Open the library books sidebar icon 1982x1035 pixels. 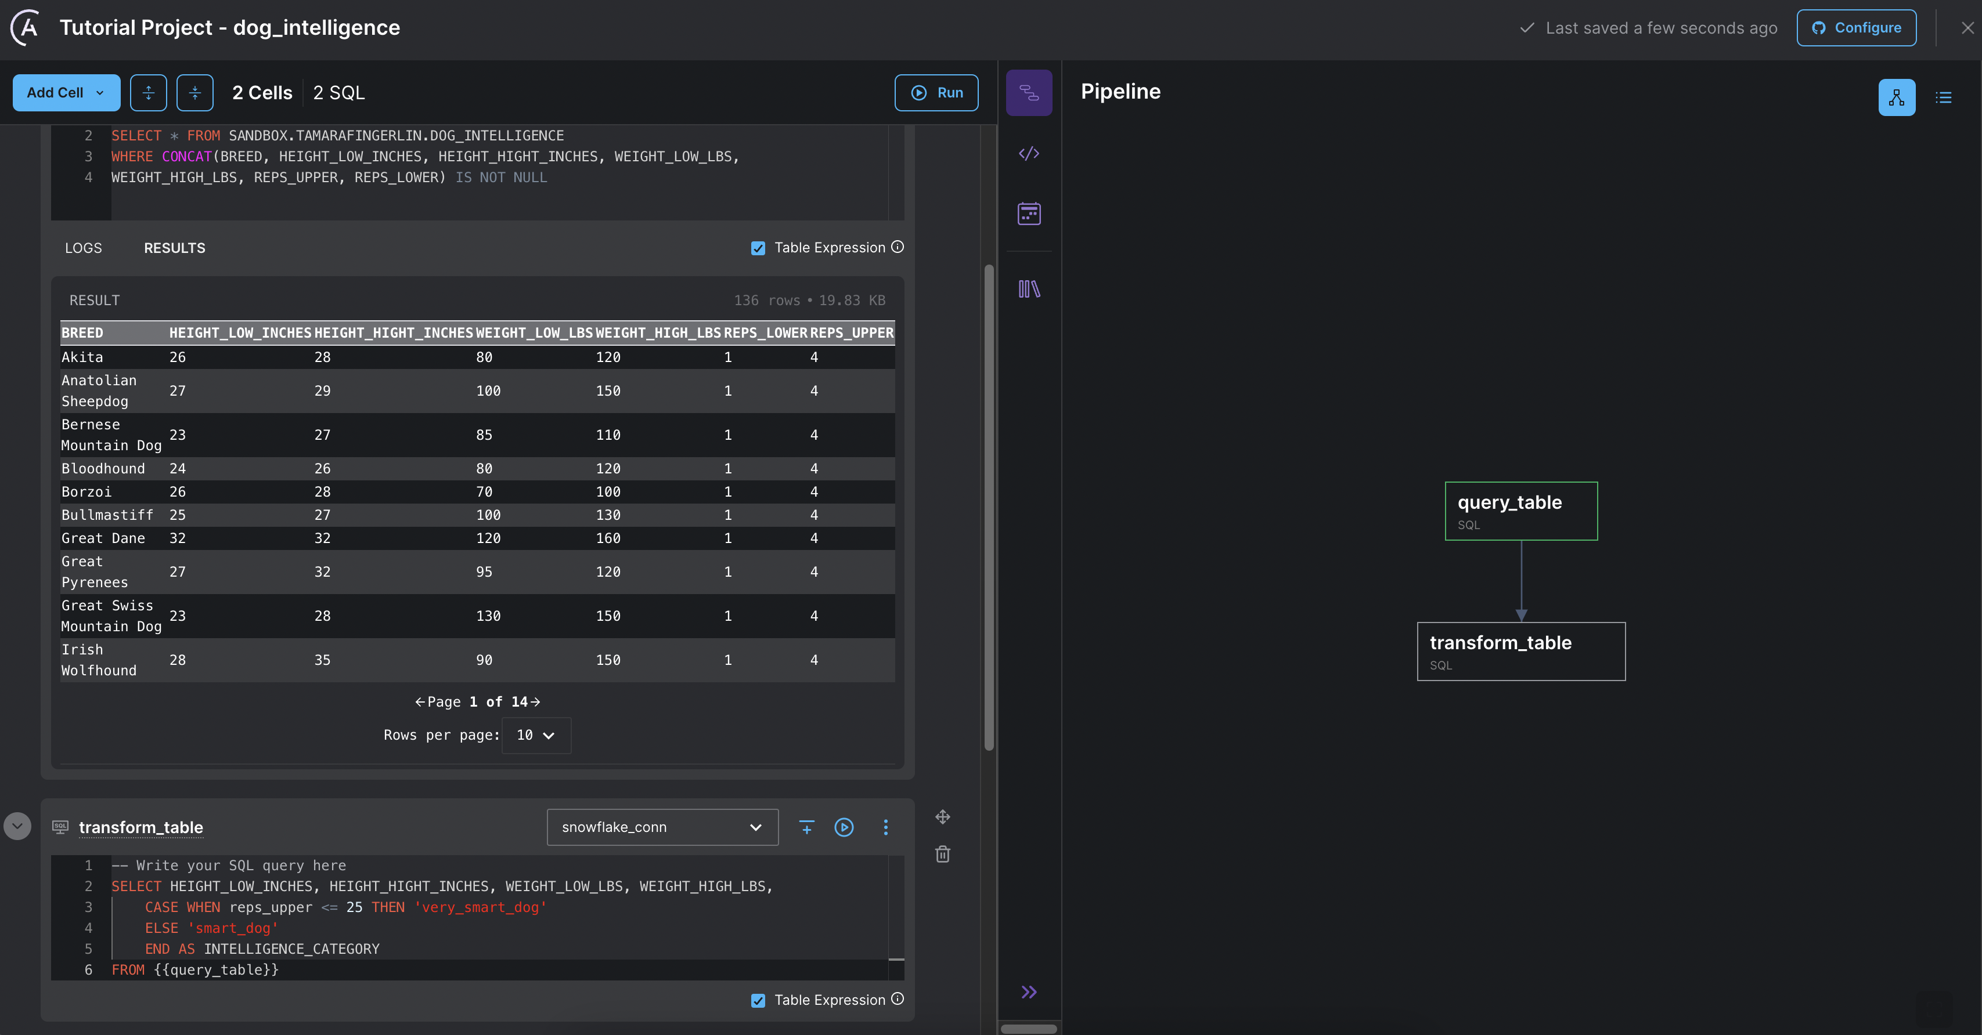1029,289
